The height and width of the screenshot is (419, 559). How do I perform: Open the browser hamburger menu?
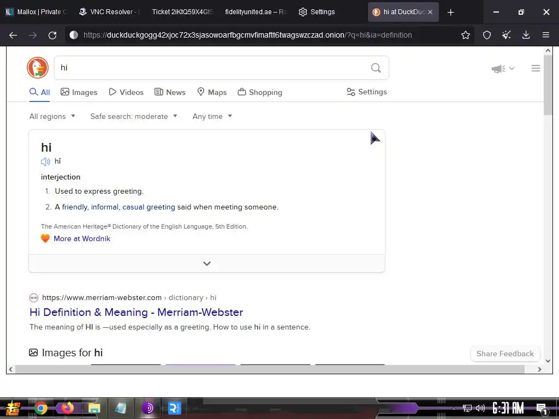(x=545, y=35)
